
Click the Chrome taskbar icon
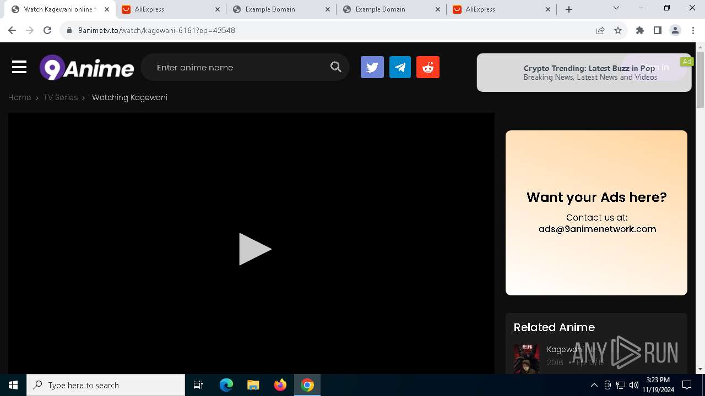307,385
